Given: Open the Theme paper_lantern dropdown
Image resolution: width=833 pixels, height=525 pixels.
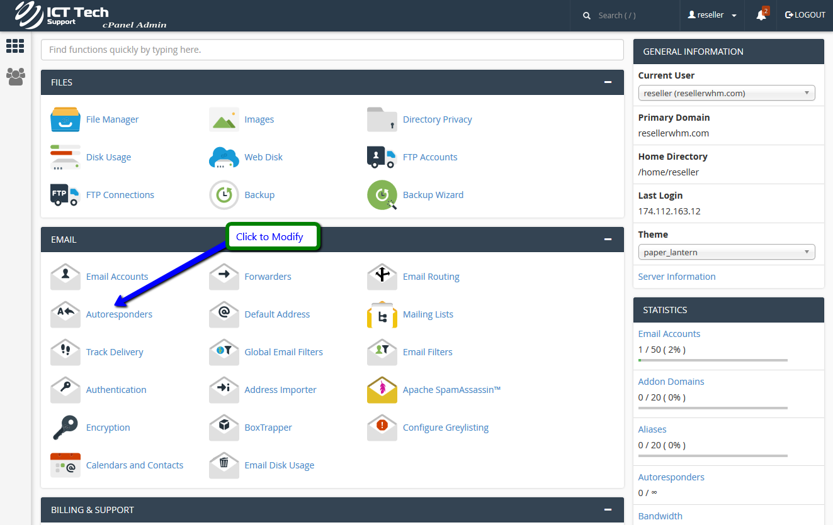Looking at the screenshot, I should [726, 252].
